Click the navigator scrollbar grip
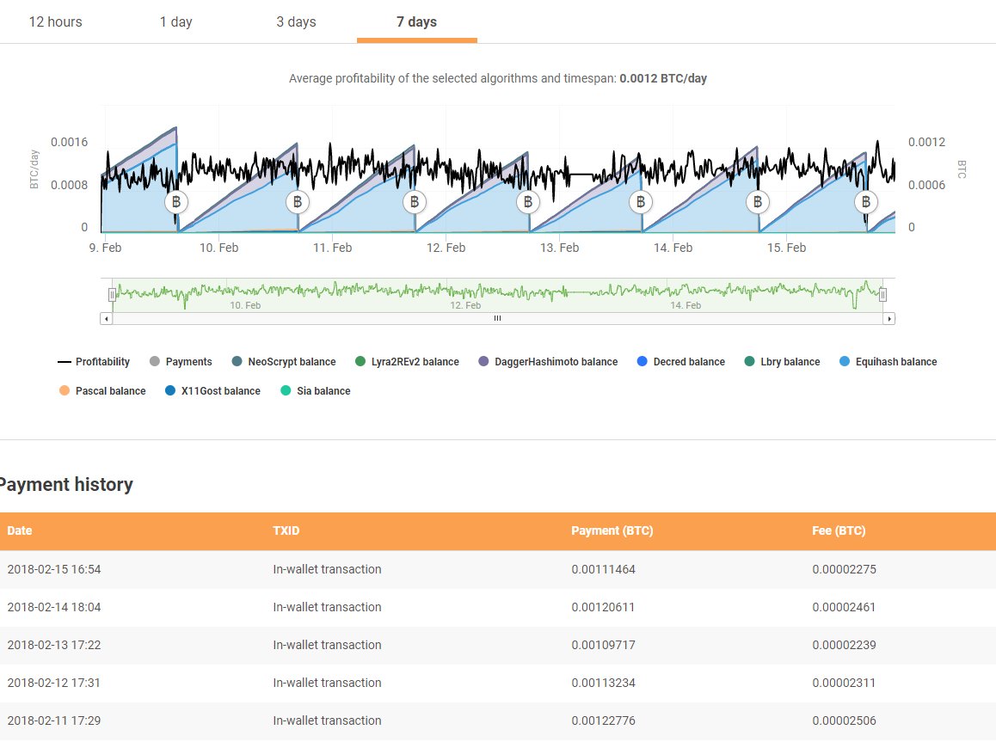This screenshot has height=748, width=996. click(497, 319)
